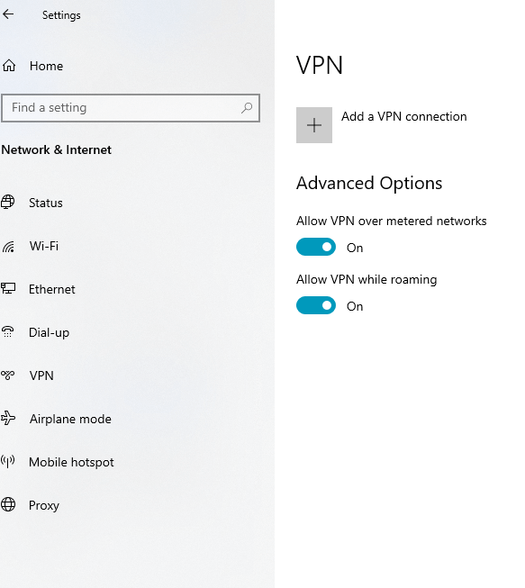
Task: Click the Airplane mode plane icon
Action: click(8, 418)
